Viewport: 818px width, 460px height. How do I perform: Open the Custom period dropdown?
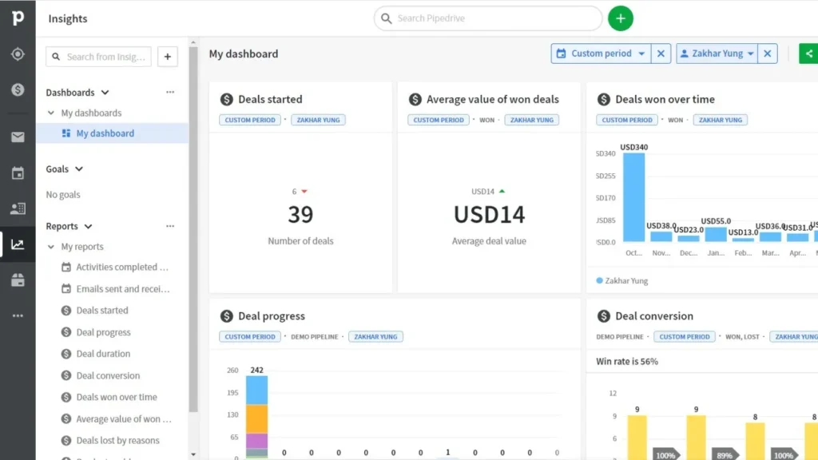601,54
